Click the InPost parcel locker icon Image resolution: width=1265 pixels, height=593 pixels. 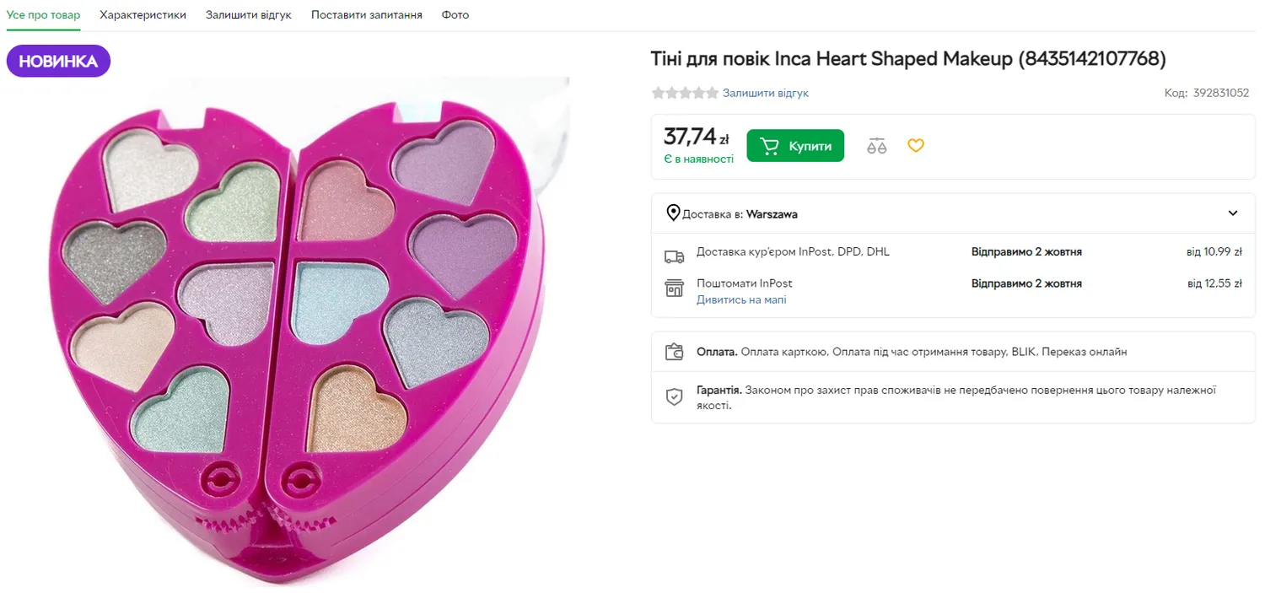(674, 288)
